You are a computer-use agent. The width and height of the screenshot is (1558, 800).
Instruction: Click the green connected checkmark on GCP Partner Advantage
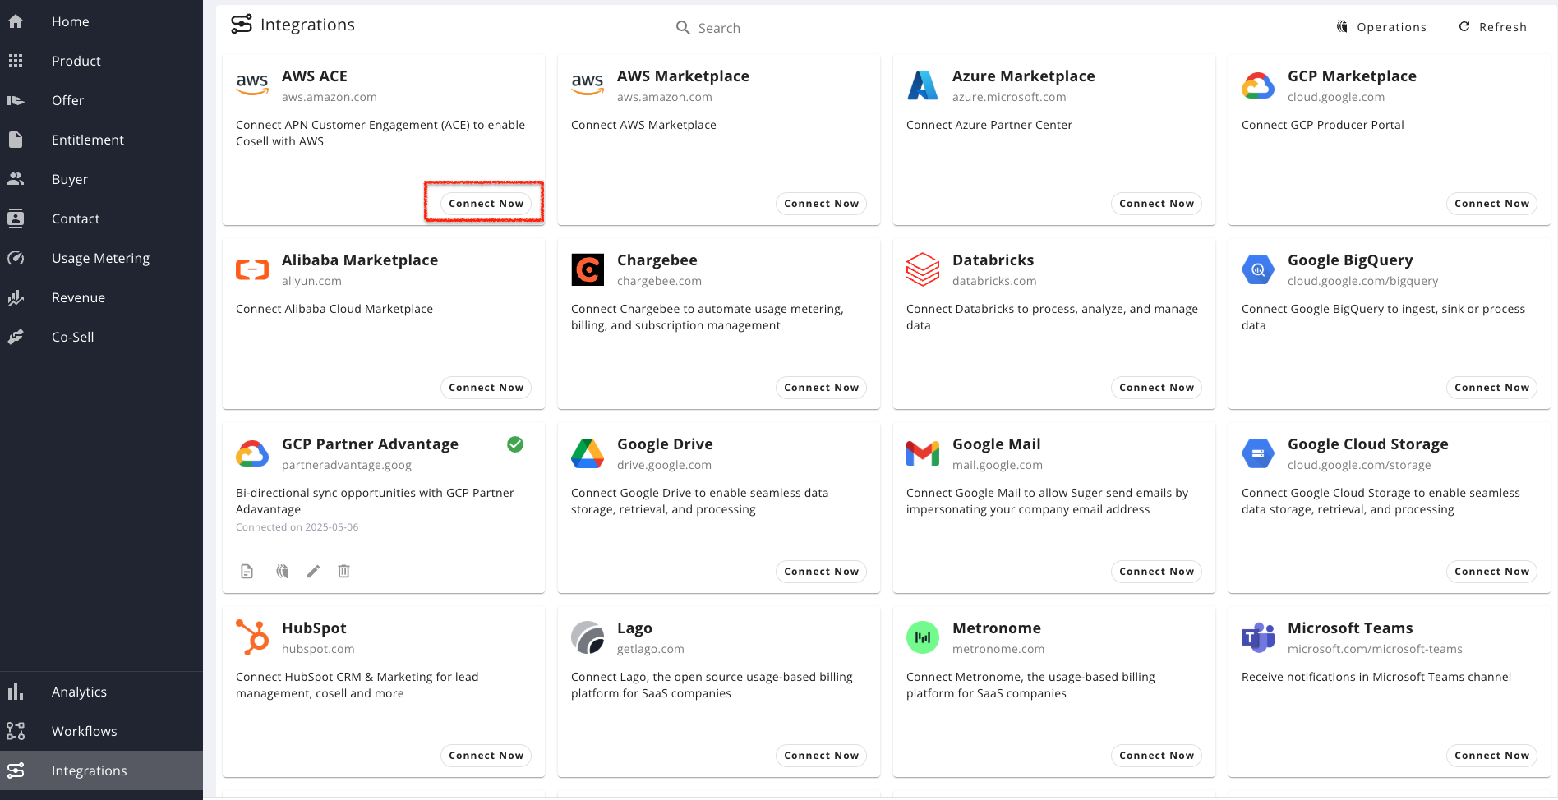click(x=515, y=444)
